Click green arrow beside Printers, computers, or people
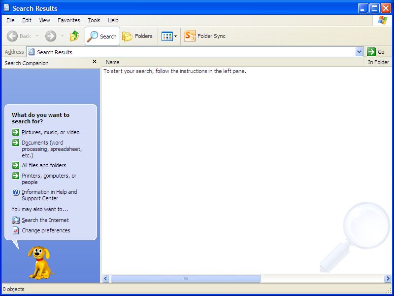This screenshot has width=394, height=296. pos(16,176)
